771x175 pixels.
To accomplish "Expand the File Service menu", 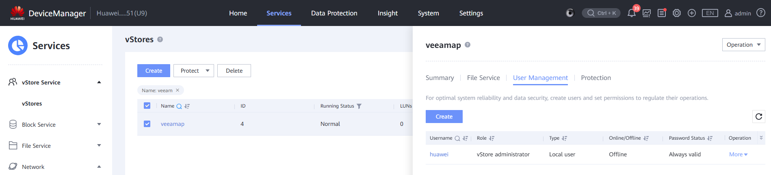I will point(99,145).
